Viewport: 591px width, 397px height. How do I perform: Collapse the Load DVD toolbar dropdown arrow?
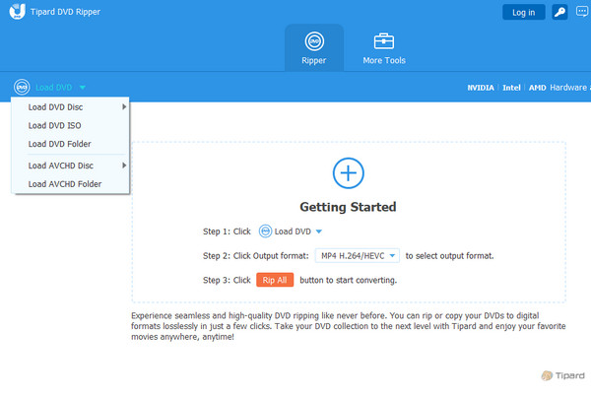[x=83, y=88]
